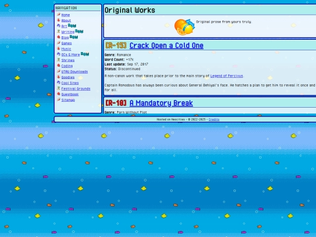Click the icon beside the Sitemap link
The width and height of the screenshot is (316, 237).
(59, 99)
